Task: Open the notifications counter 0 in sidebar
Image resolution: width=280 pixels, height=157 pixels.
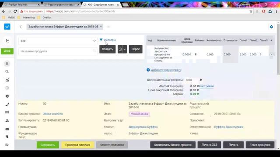Action: click(x=7, y=64)
